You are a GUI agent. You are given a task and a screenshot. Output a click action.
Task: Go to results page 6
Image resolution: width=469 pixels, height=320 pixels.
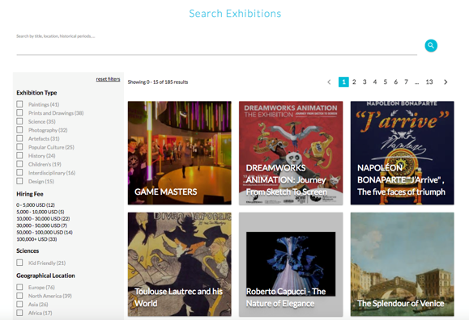tap(396, 82)
